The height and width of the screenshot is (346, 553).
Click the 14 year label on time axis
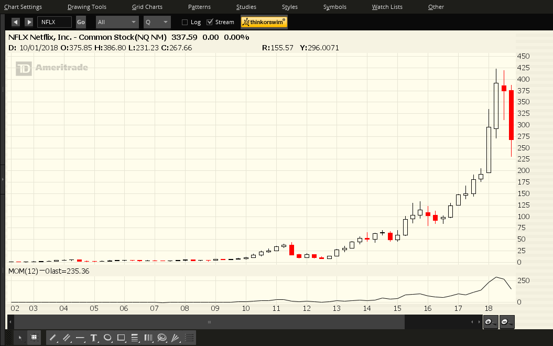(367, 309)
